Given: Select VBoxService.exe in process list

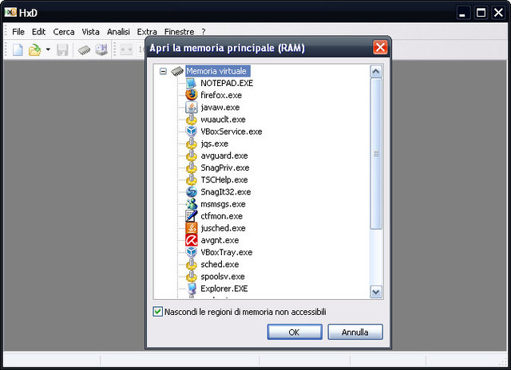Looking at the screenshot, I should pyautogui.click(x=231, y=132).
